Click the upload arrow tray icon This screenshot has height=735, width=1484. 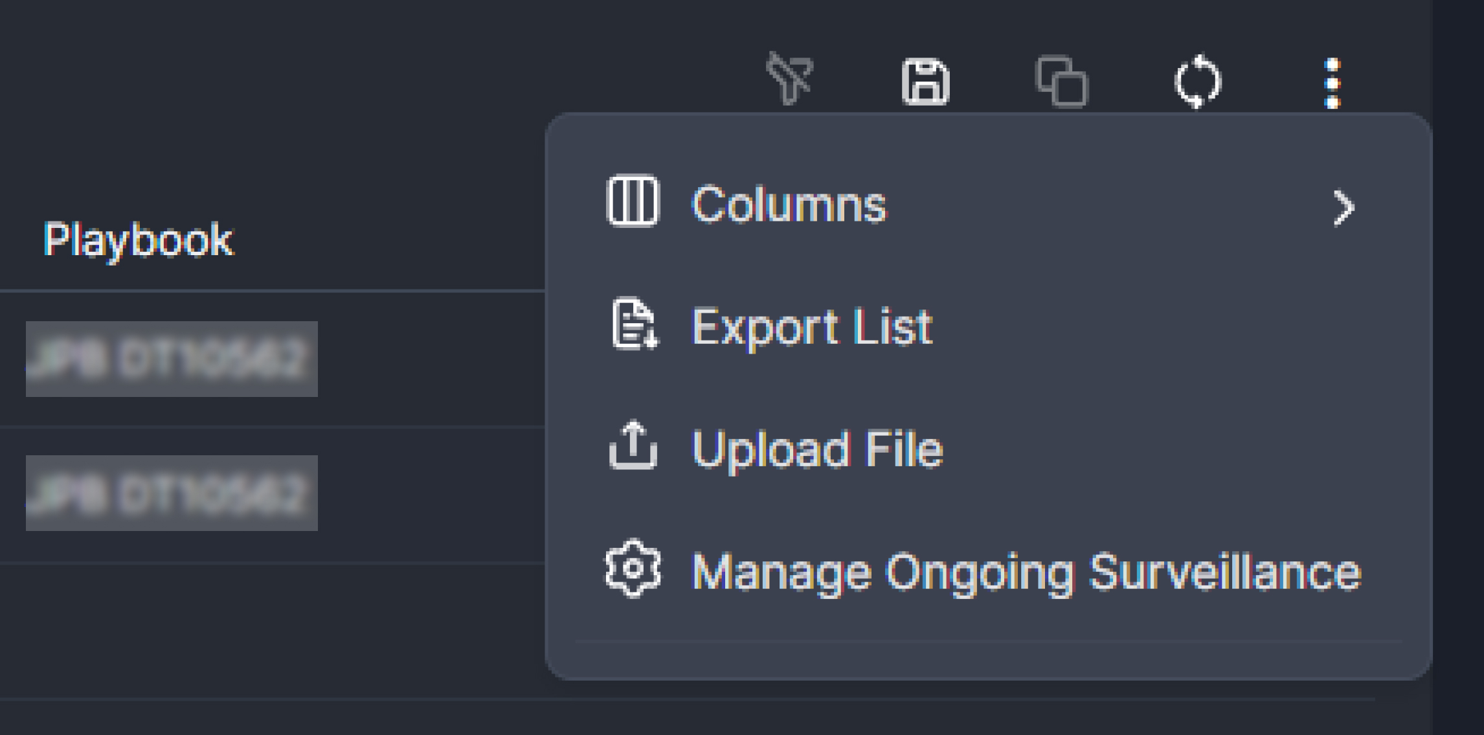click(633, 446)
